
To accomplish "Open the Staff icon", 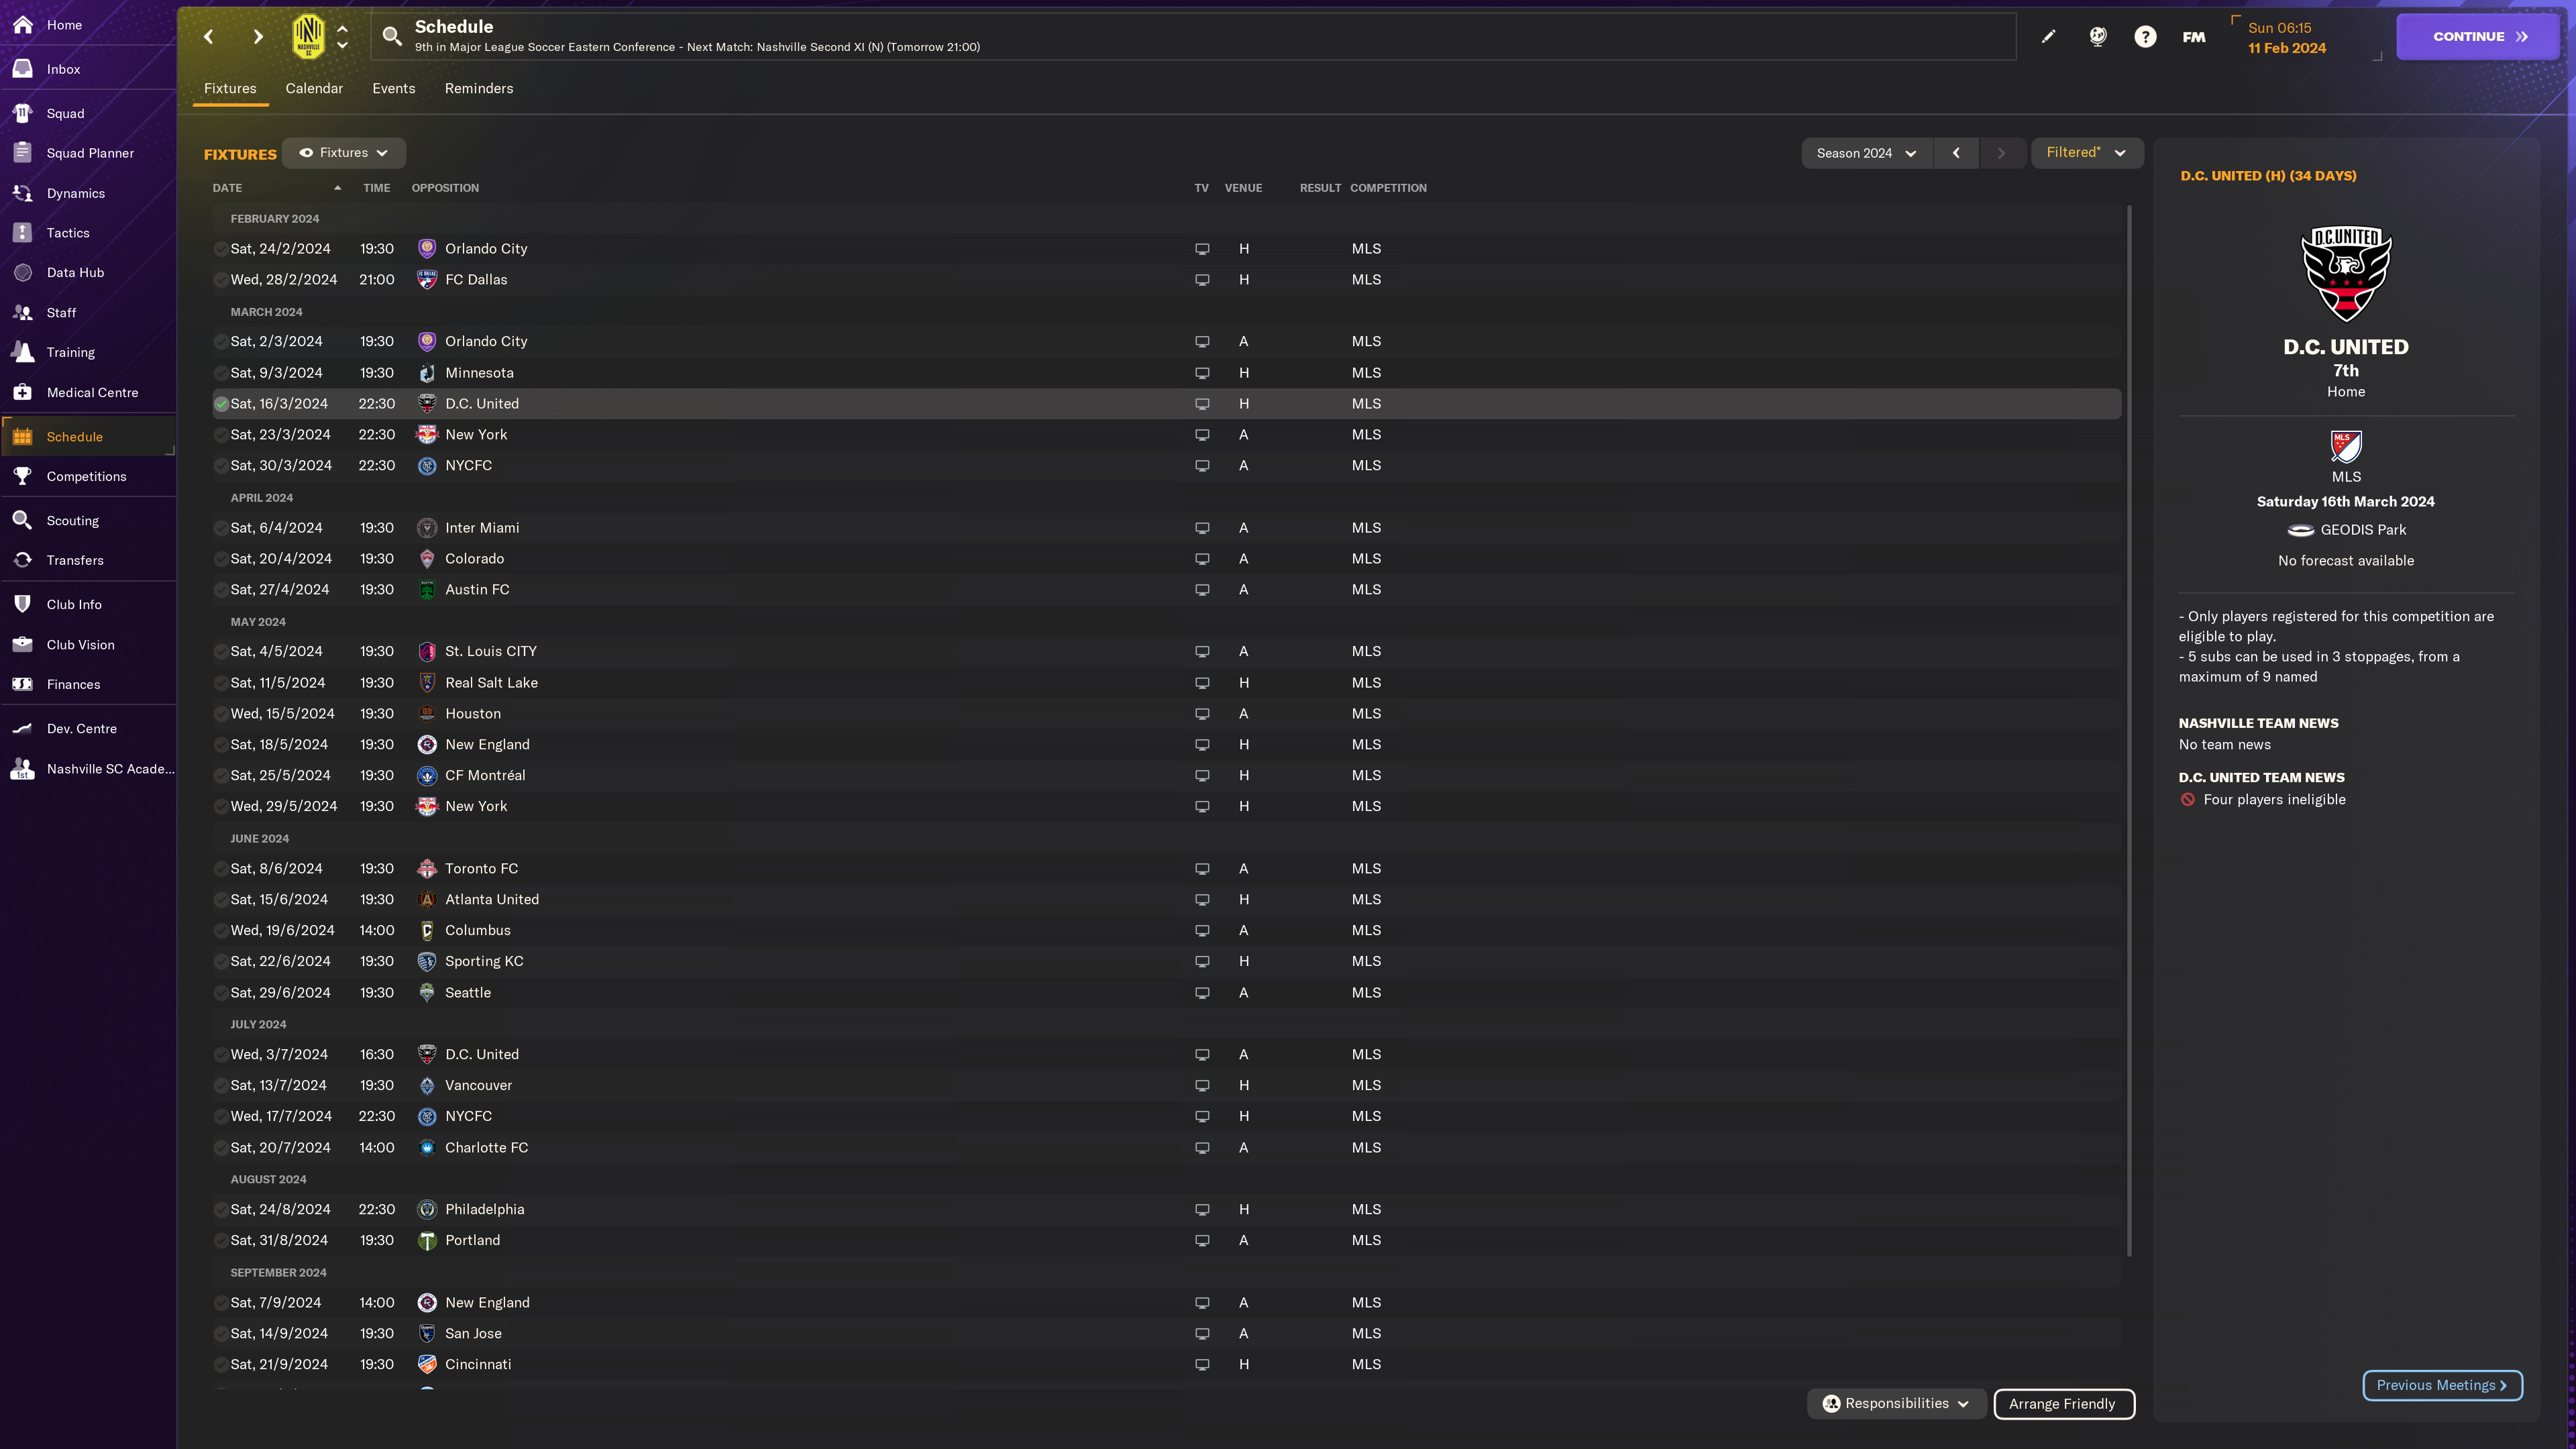I will click(x=23, y=313).
